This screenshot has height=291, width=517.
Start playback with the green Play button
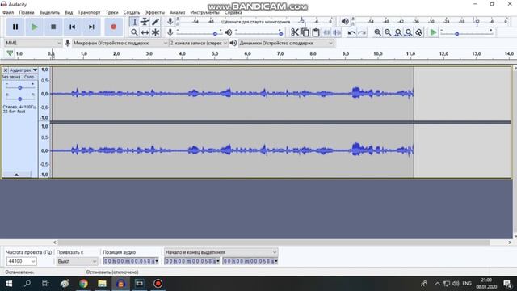34,27
